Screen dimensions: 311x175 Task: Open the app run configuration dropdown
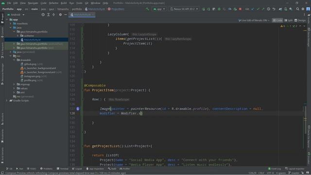159,9
